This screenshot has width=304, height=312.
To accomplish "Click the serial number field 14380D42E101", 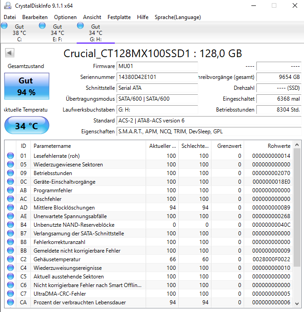I will (157, 77).
